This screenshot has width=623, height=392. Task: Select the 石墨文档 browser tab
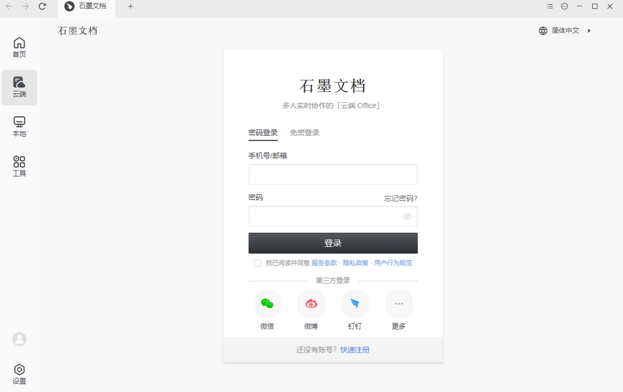tap(87, 7)
